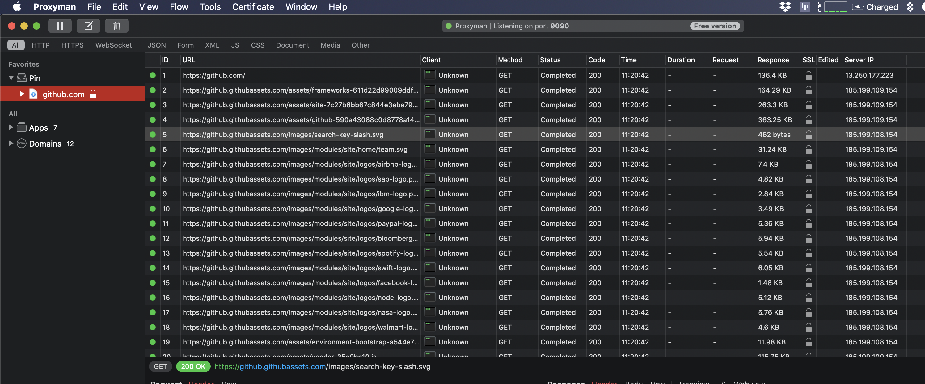Click the green status dot beside request 3
The image size is (925, 384).
click(x=153, y=105)
